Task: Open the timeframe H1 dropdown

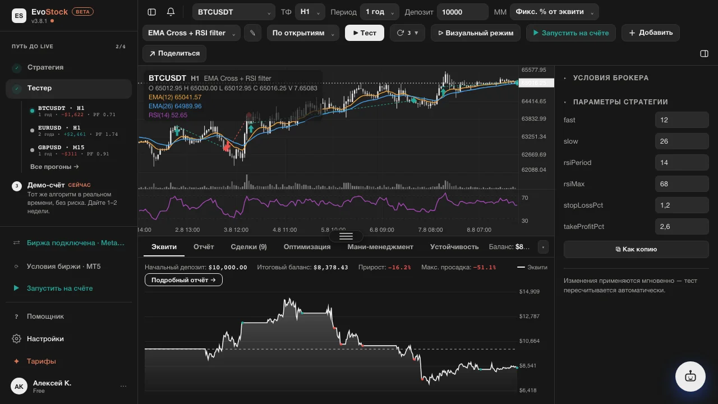Action: (x=310, y=12)
